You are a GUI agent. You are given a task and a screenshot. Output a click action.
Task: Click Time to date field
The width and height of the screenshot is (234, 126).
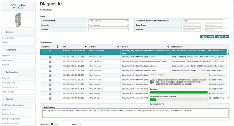click(x=192, y=30)
